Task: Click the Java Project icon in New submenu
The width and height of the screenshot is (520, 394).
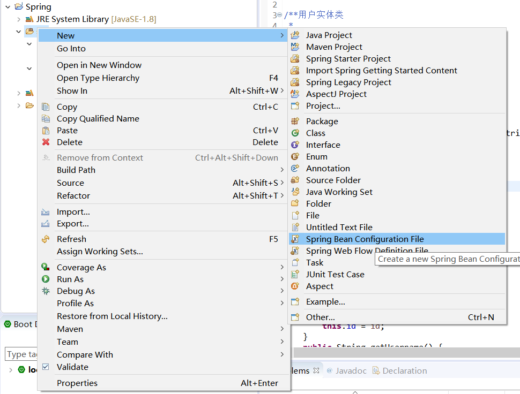Action: click(x=295, y=35)
